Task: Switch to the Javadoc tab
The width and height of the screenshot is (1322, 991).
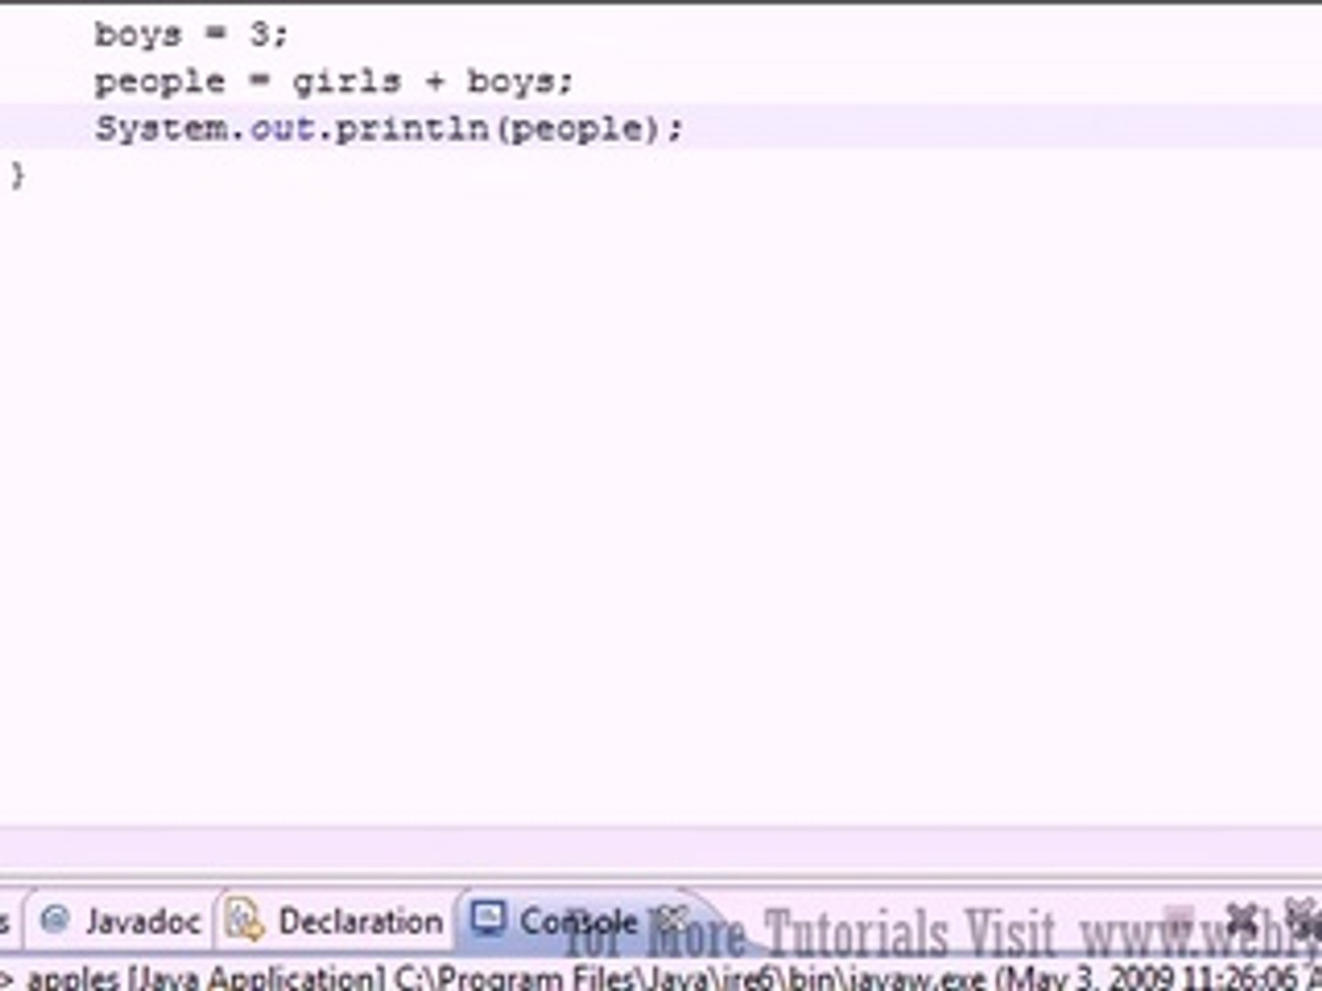Action: (123, 920)
